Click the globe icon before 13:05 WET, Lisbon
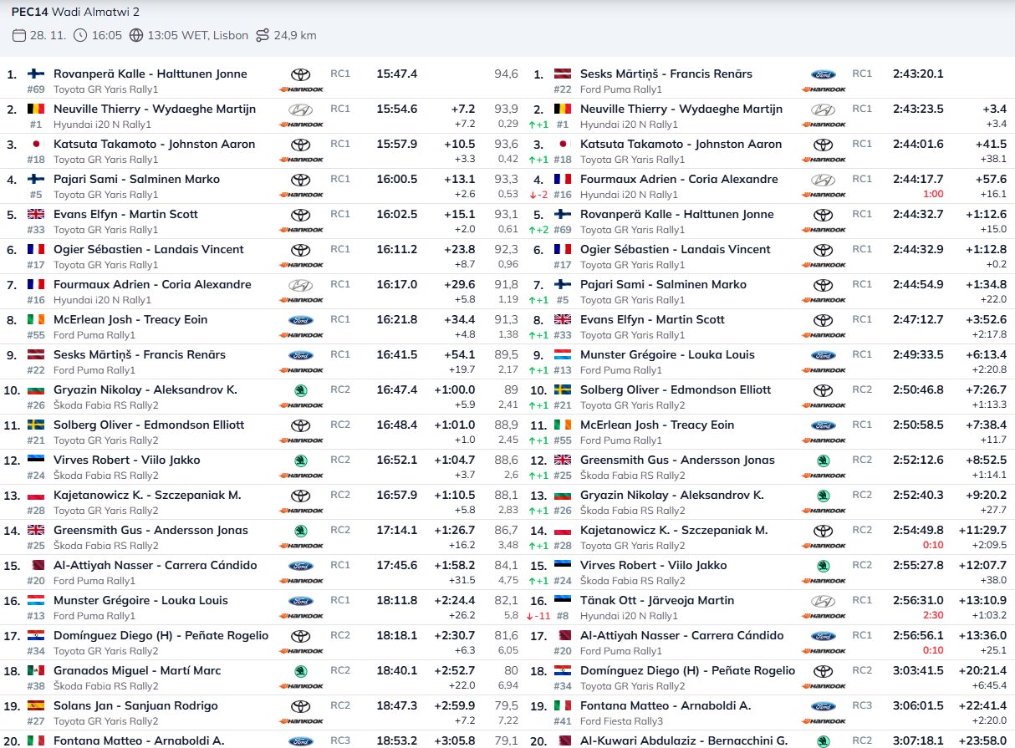The image size is (1015, 748). coord(136,35)
